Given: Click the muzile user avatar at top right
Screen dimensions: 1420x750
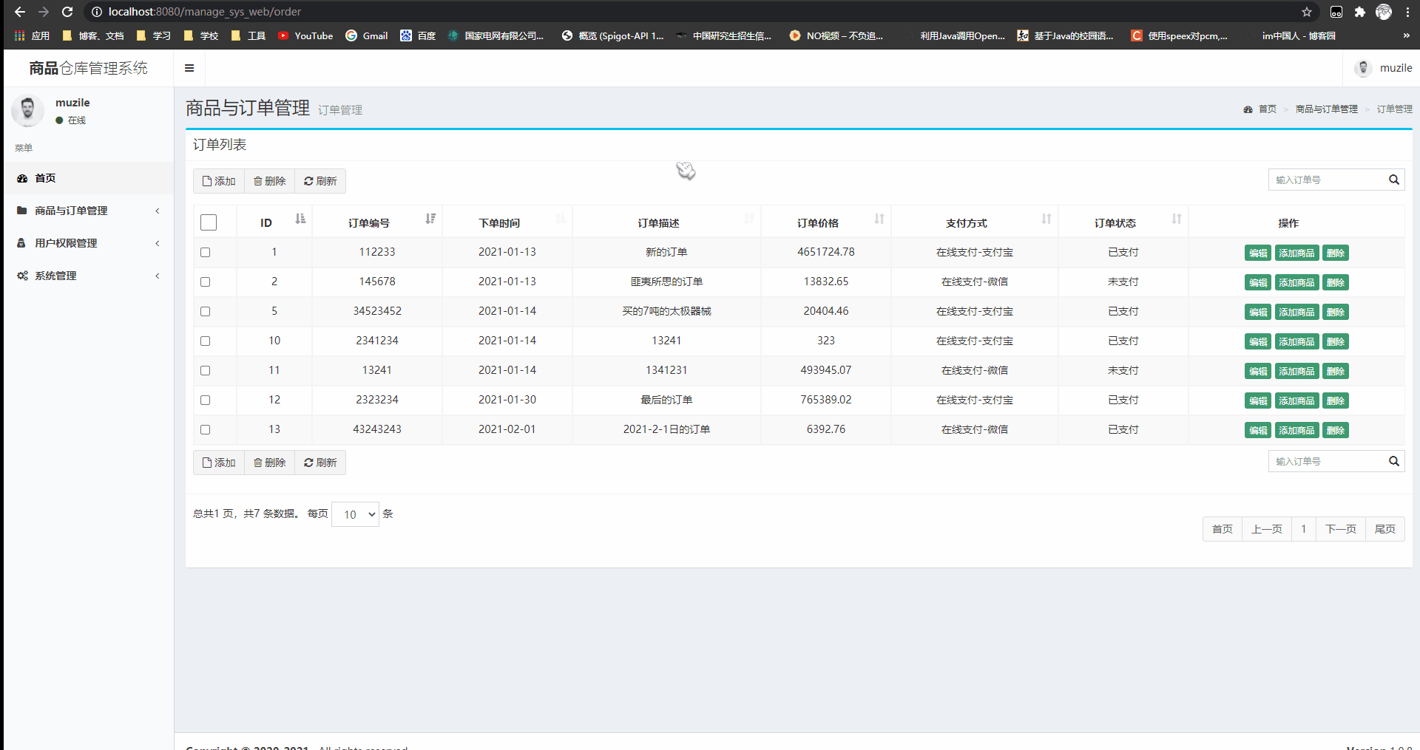Looking at the screenshot, I should pos(1363,68).
